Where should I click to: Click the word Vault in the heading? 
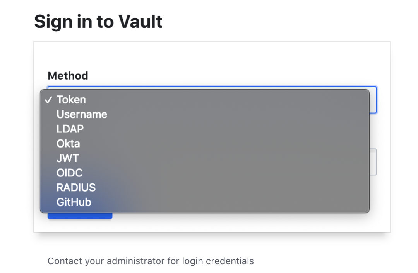(x=140, y=22)
